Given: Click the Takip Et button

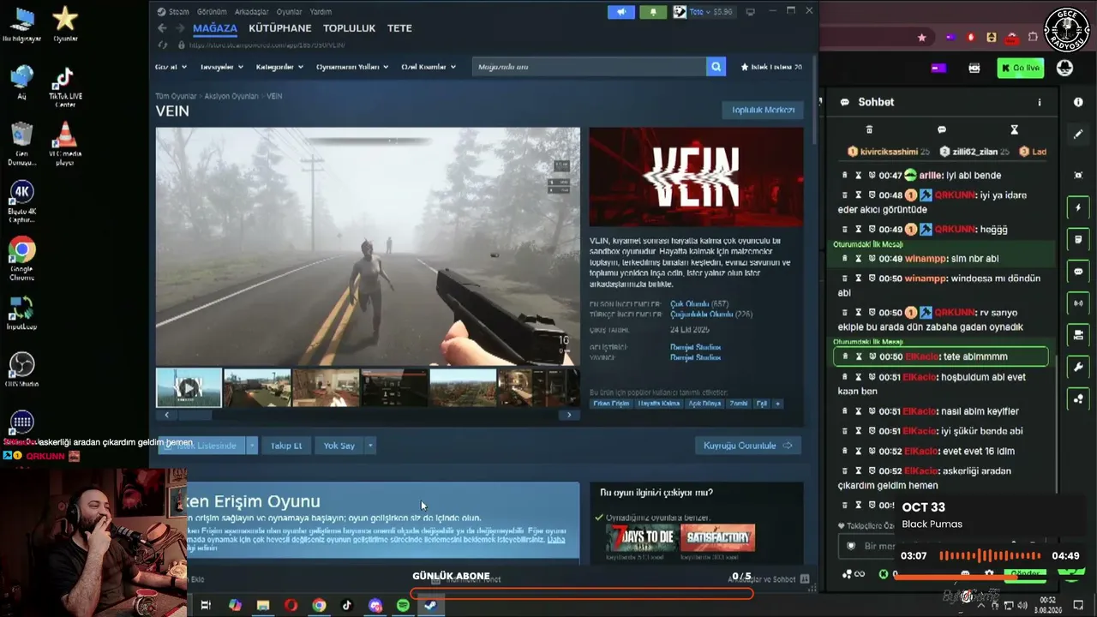Looking at the screenshot, I should point(286,446).
